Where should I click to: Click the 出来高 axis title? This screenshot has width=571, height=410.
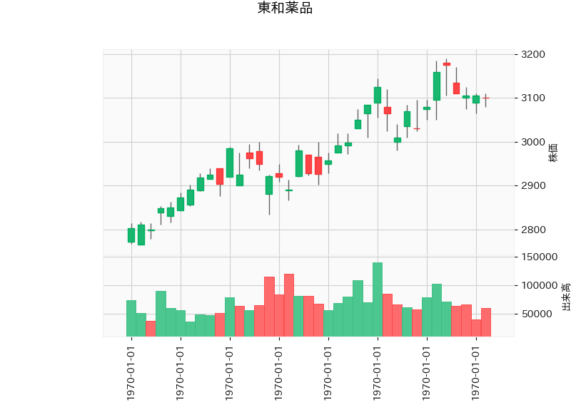pyautogui.click(x=566, y=297)
